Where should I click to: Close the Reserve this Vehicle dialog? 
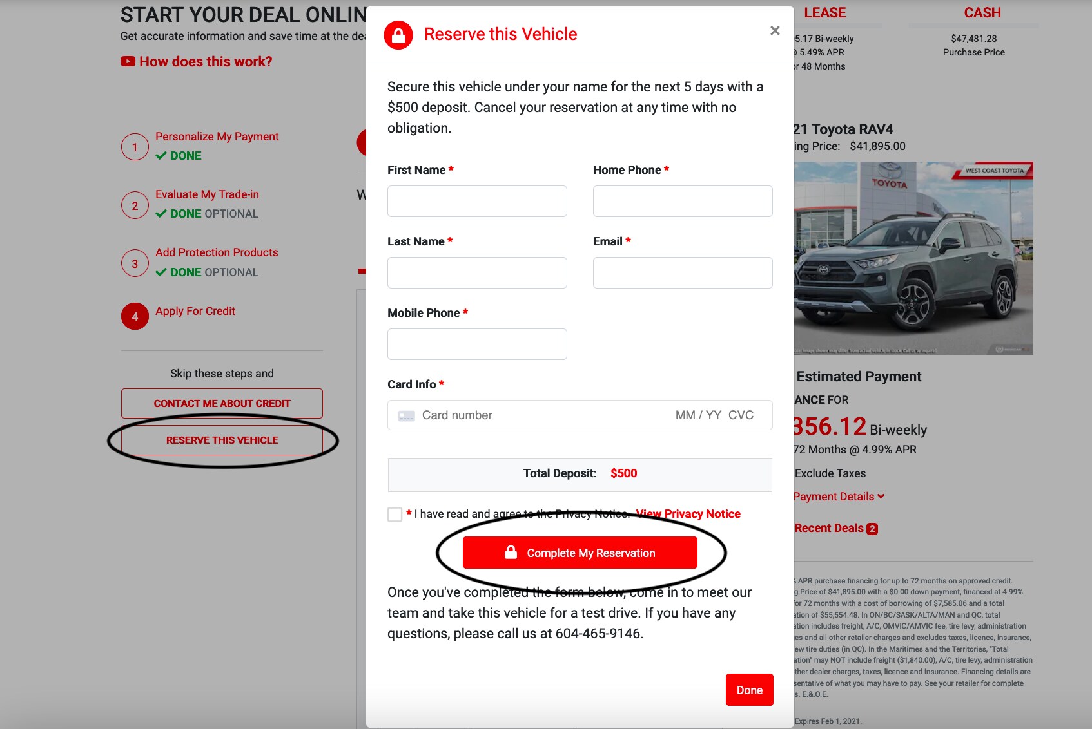coord(775,30)
